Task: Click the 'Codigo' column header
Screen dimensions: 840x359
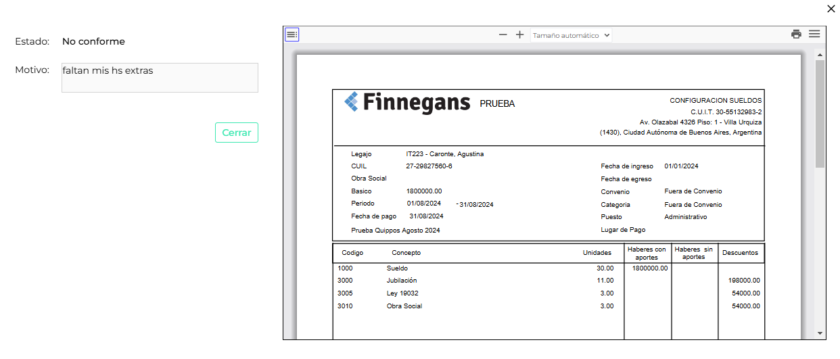Action: pos(352,253)
